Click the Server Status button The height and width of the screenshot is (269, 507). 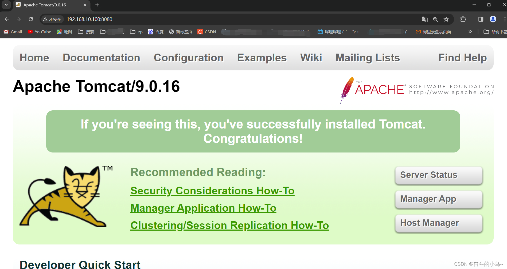(x=439, y=175)
